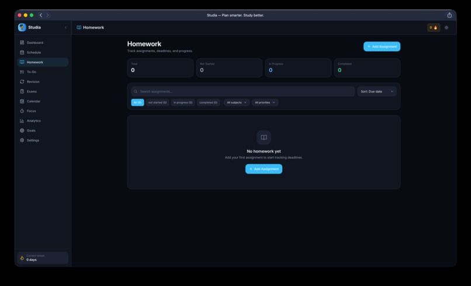Image resolution: width=471 pixels, height=286 pixels.
Task: Go back with the left arrow
Action: (x=41, y=15)
